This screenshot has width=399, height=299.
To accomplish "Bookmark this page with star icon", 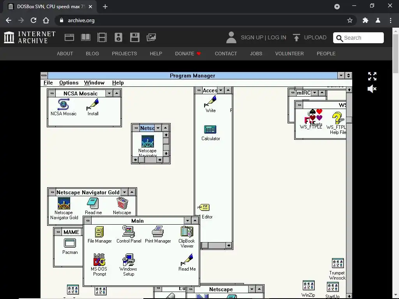I will 350,20.
